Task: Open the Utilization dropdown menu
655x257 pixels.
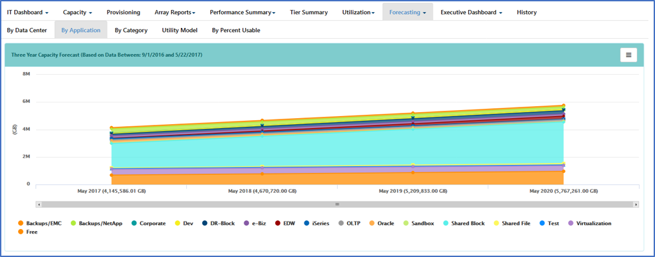Action: click(358, 12)
